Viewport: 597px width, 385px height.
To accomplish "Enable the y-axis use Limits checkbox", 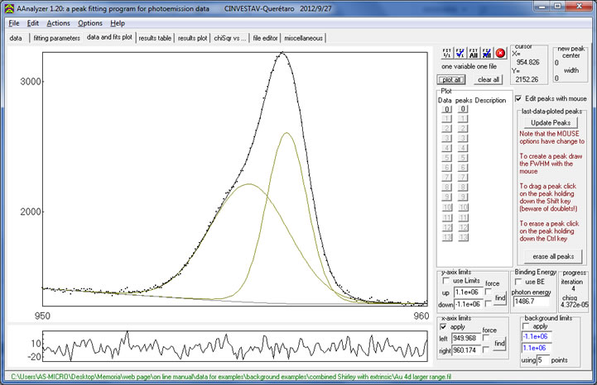I will [445, 282].
